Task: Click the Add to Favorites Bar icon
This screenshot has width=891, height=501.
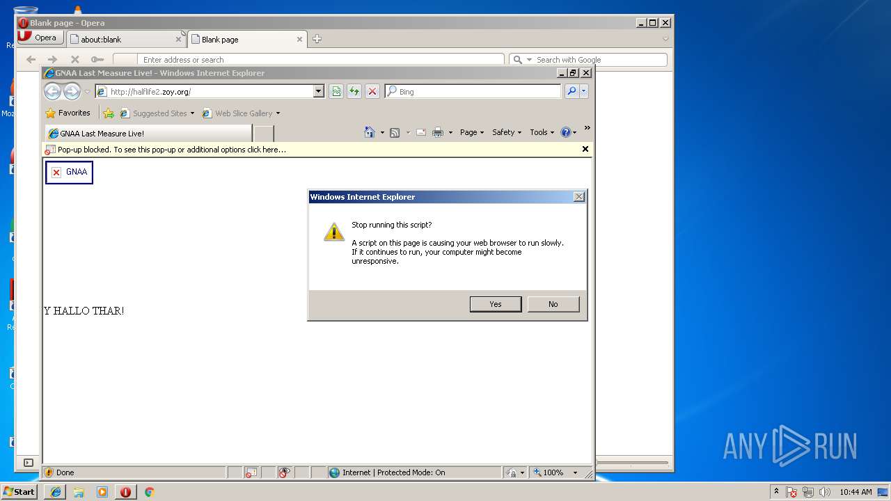Action: tap(109, 113)
